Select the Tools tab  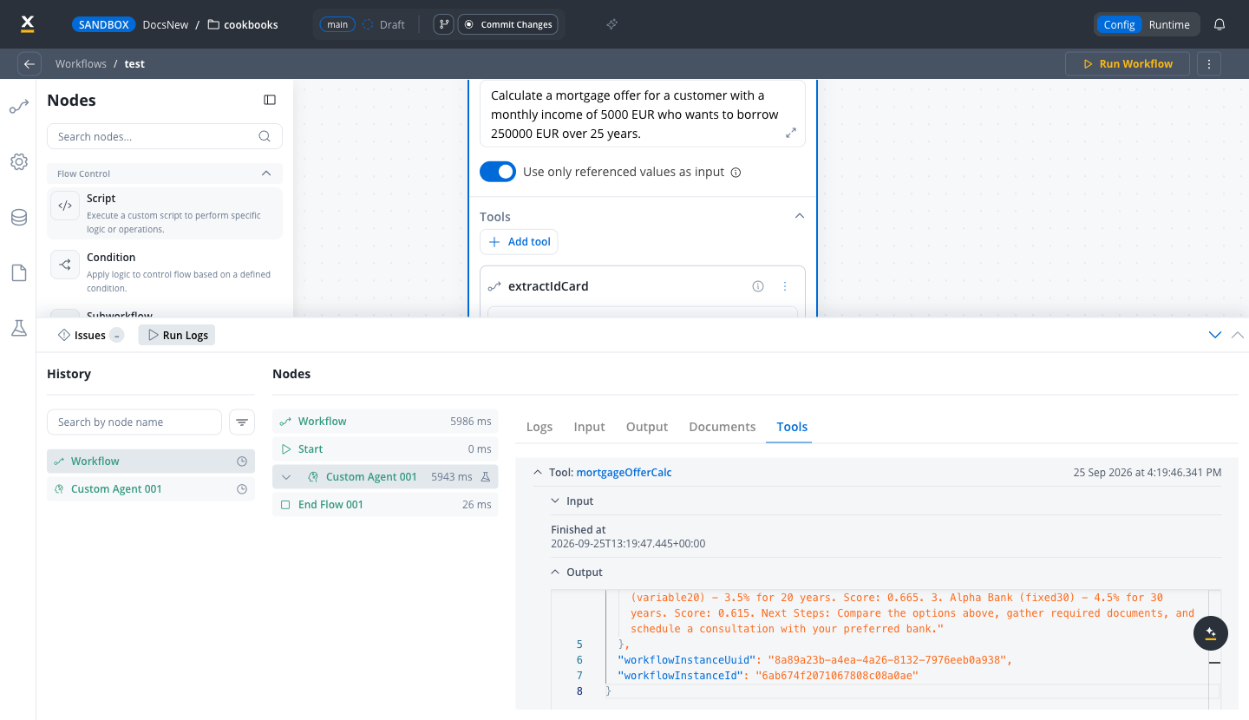pos(792,427)
